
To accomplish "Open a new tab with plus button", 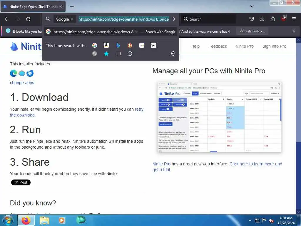I will [x=72, y=7].
